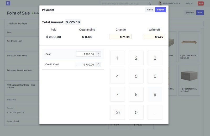This screenshot has height=136, width=210.
Task: Clear the Cash amount with C
Action: [x=98, y=54]
